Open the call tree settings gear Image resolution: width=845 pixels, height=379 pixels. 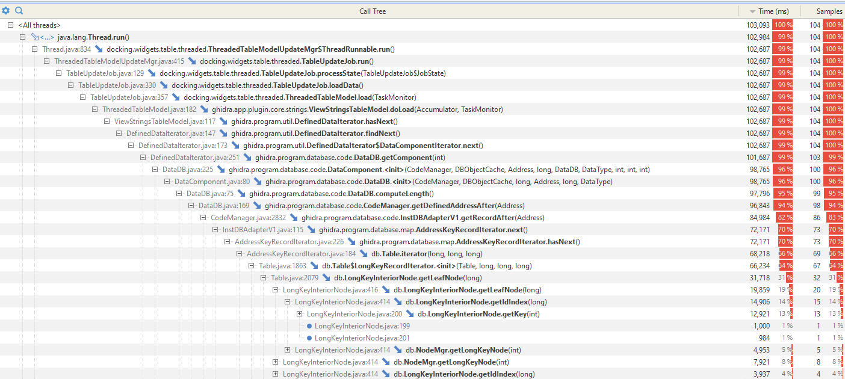[6, 11]
